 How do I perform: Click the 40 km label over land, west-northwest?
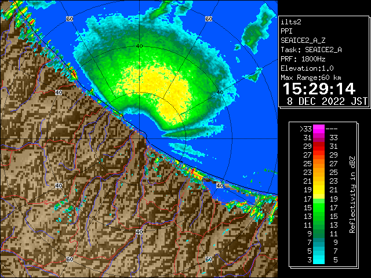pyautogui.click(x=59, y=93)
